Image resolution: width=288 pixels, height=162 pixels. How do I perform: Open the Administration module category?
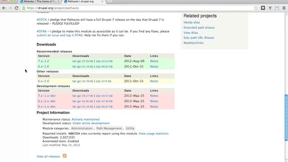coord(82,128)
